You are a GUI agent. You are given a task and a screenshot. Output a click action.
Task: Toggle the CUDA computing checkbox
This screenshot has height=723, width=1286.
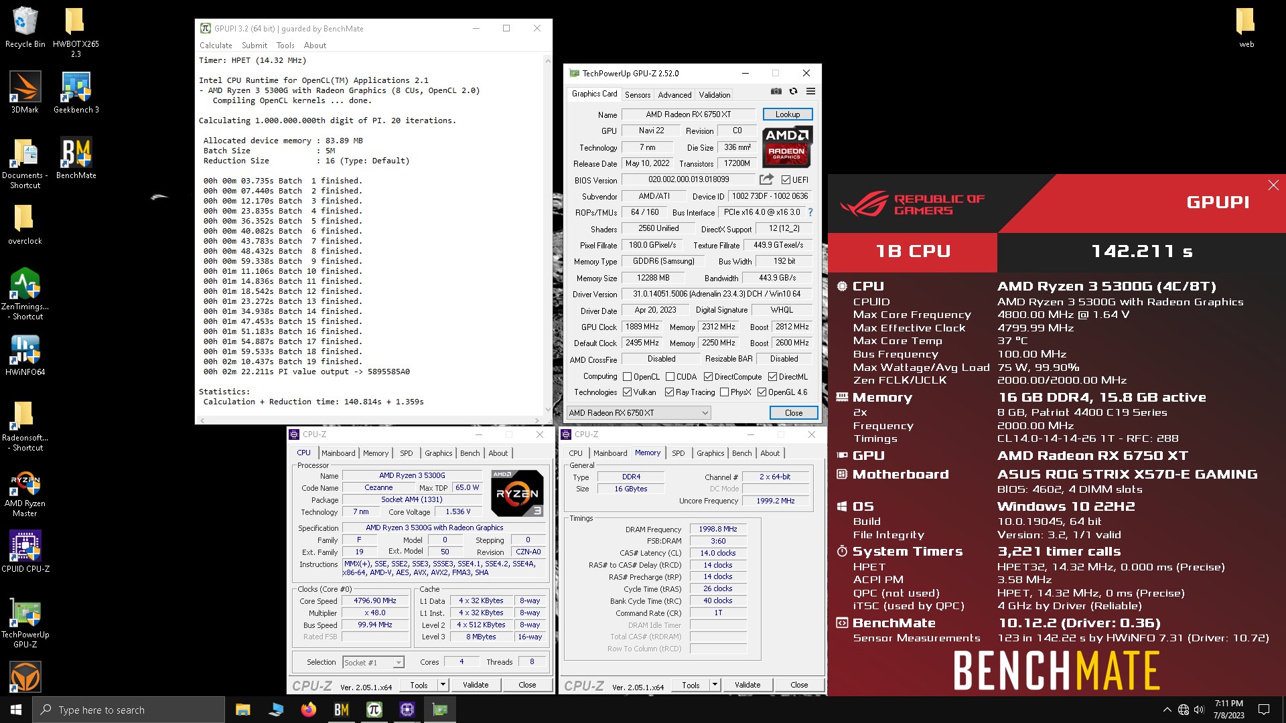(x=670, y=377)
